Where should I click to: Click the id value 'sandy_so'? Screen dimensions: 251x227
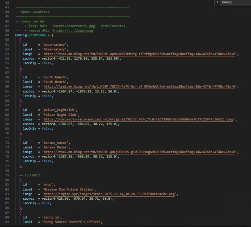coord(51,217)
